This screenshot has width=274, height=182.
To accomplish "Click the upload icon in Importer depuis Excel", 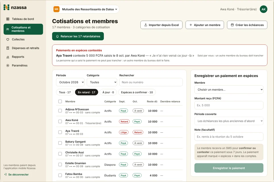I will tap(146, 25).
